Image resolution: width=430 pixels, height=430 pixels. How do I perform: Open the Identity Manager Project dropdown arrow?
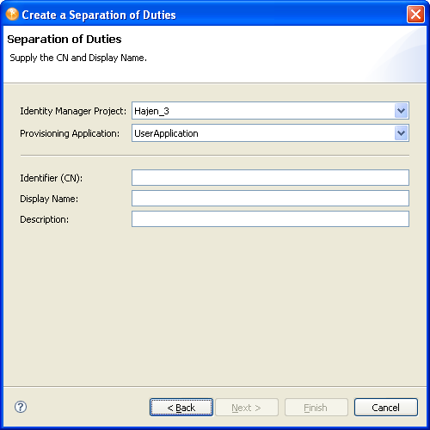(x=401, y=111)
